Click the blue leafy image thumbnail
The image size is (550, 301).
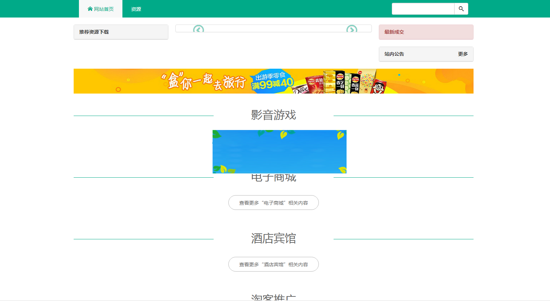[x=279, y=151]
